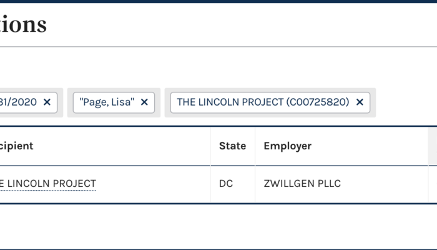This screenshot has height=250, width=437.
Task: Click the horizontal divider under the heading
Action: pyautogui.click(x=219, y=47)
